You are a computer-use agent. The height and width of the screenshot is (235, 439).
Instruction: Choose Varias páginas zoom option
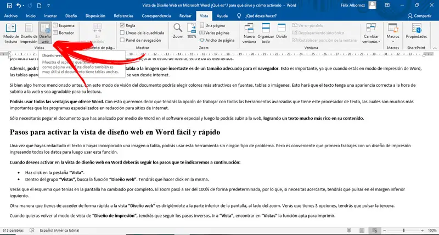pos(214,33)
